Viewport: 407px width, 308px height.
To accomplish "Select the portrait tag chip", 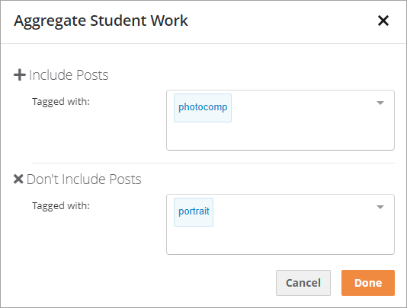I will click(x=194, y=212).
